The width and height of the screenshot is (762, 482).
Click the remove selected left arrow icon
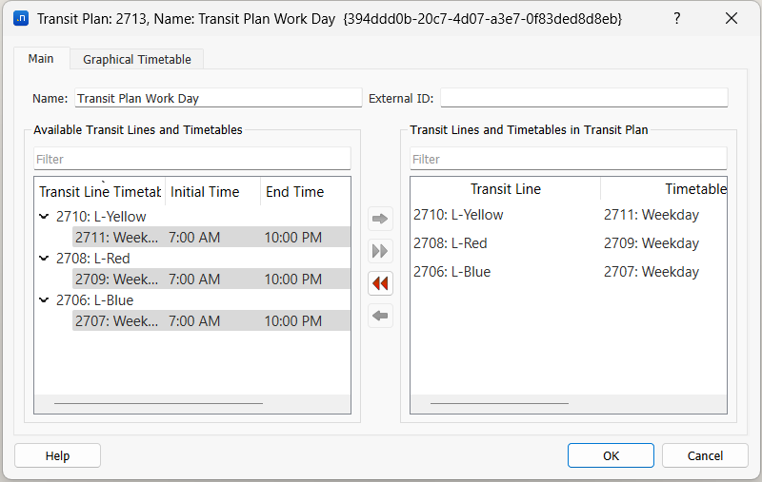(x=380, y=316)
